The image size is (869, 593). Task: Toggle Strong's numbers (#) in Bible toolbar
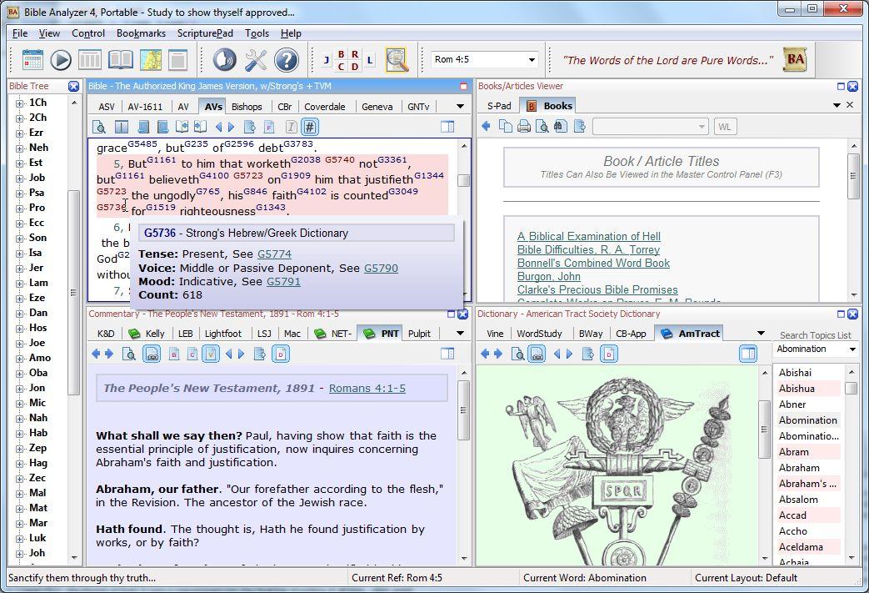click(x=310, y=127)
